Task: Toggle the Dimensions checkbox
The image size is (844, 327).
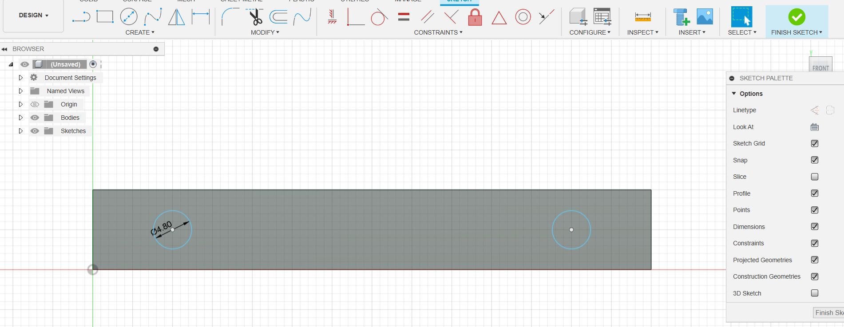Action: (815, 226)
